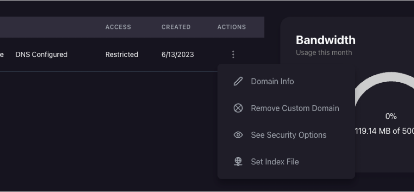Click the CREATED column header
This screenshot has width=414, height=192.
click(x=176, y=27)
